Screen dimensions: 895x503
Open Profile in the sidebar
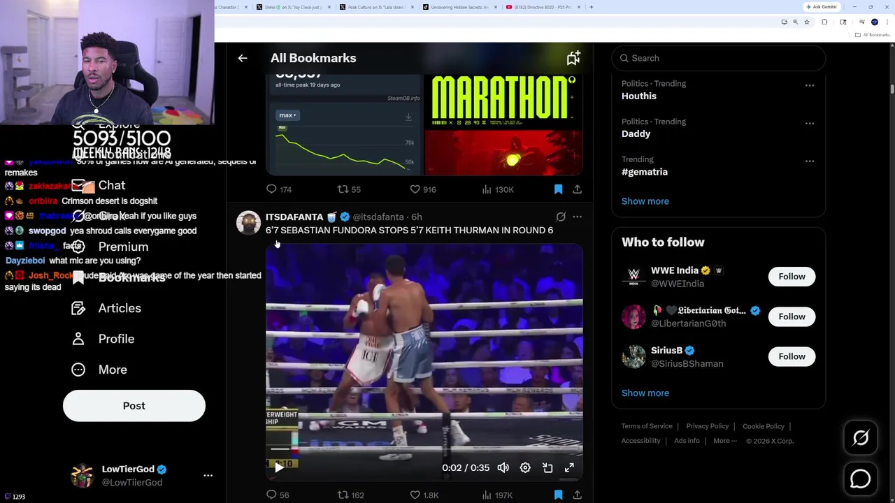(x=103, y=339)
